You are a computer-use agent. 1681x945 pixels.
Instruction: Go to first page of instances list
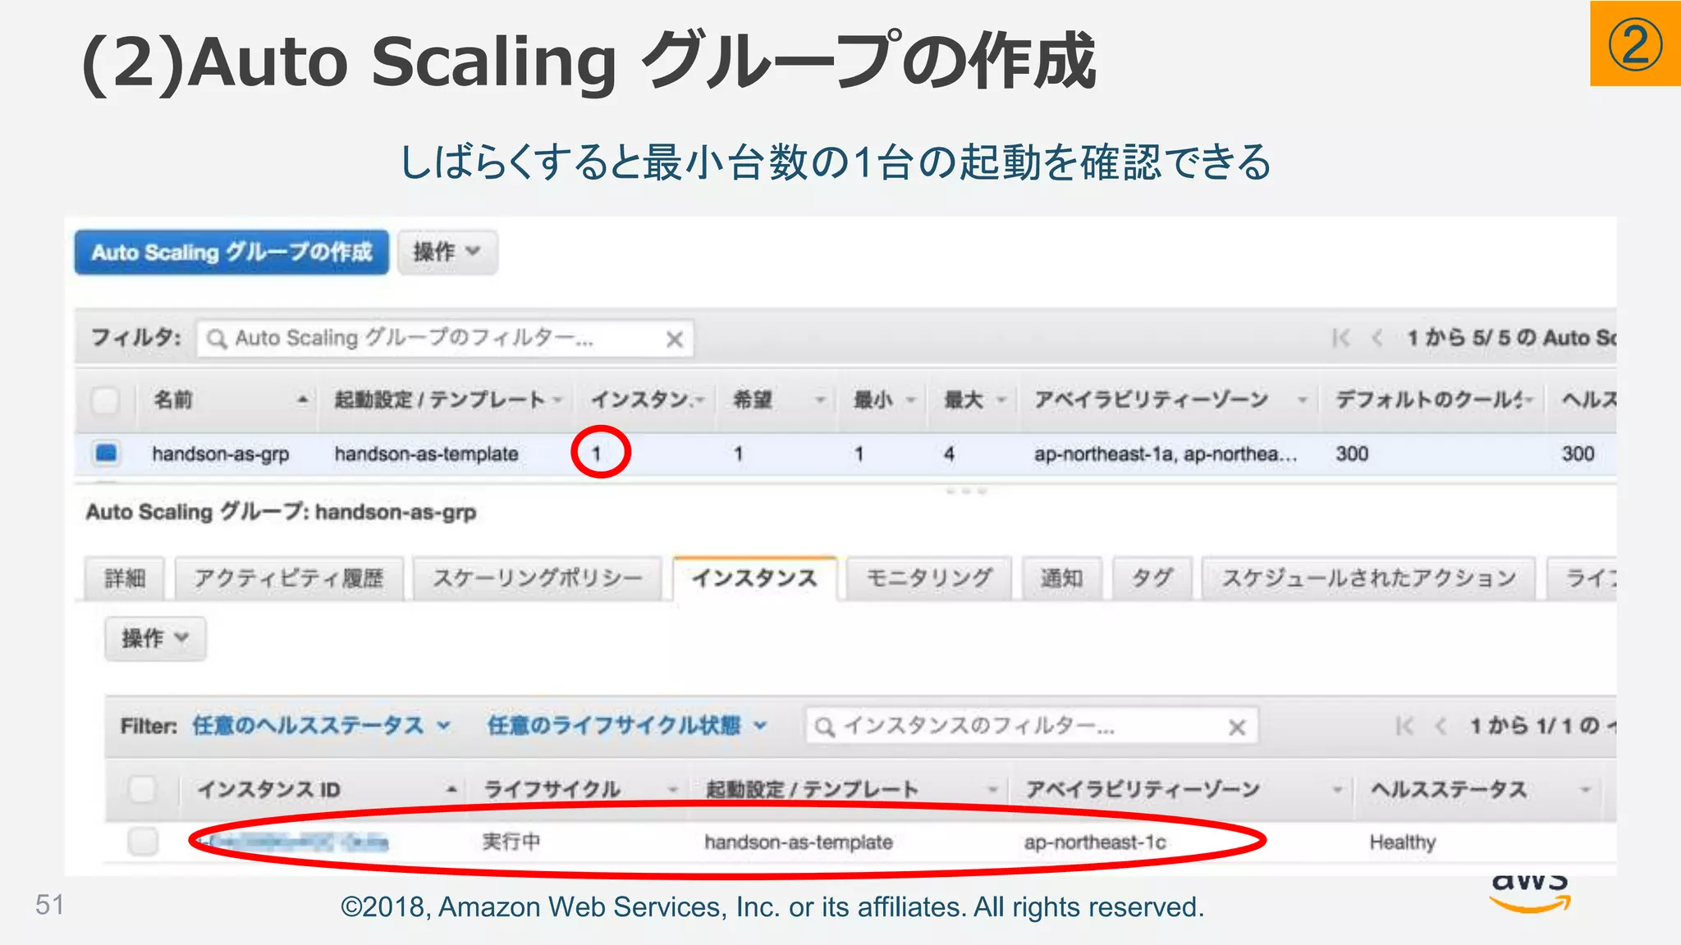coord(1404,726)
